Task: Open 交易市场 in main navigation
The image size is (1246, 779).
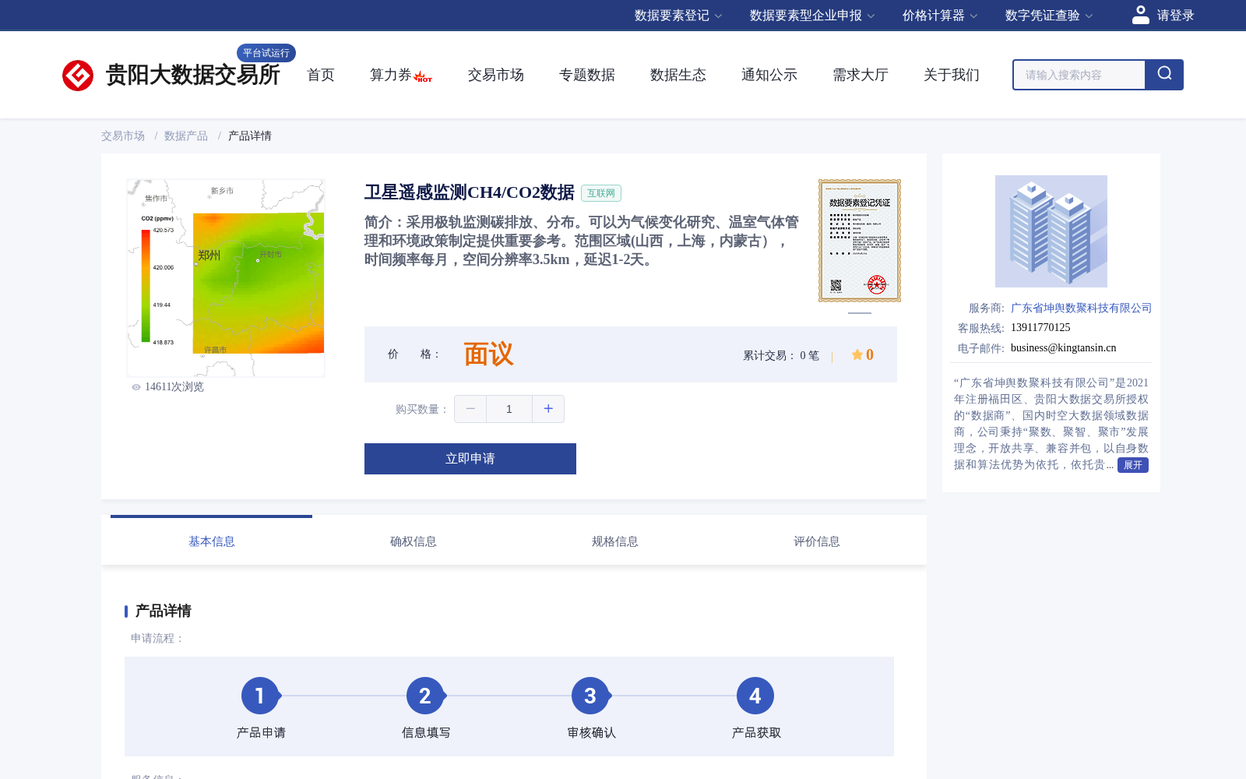Action: click(496, 75)
